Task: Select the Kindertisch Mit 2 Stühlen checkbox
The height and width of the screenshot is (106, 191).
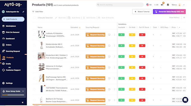Action: pos(34,57)
